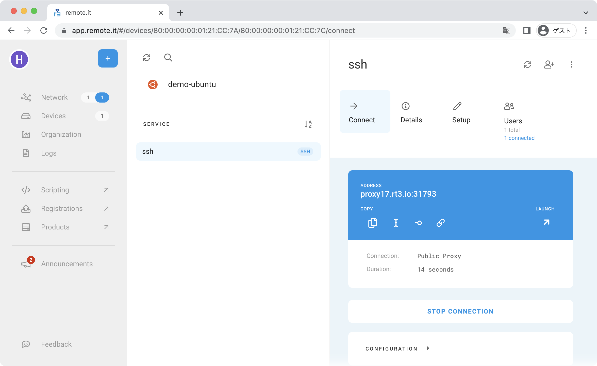597x366 pixels.
Task: Open the guest profile button
Action: click(556, 30)
